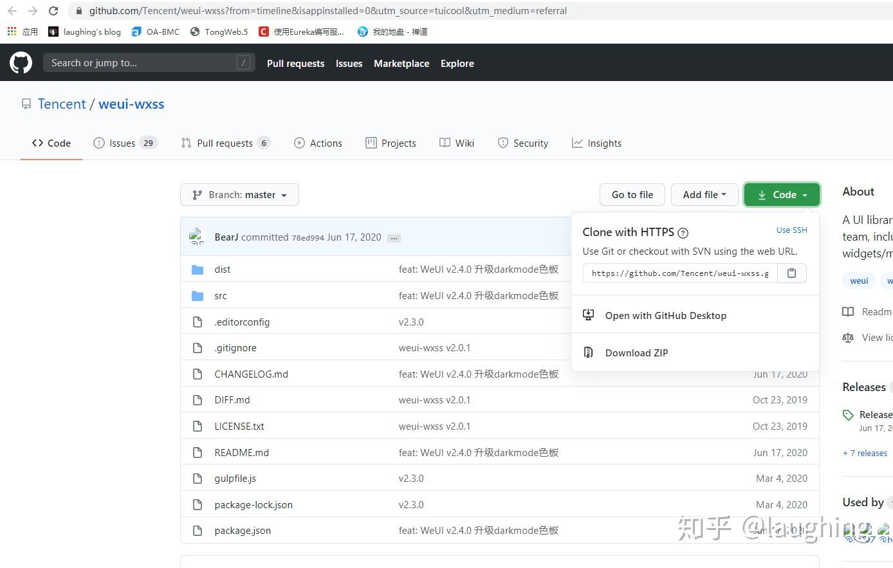This screenshot has width=893, height=568.
Task: Expand commit message with ellipsis button
Action: pos(394,238)
